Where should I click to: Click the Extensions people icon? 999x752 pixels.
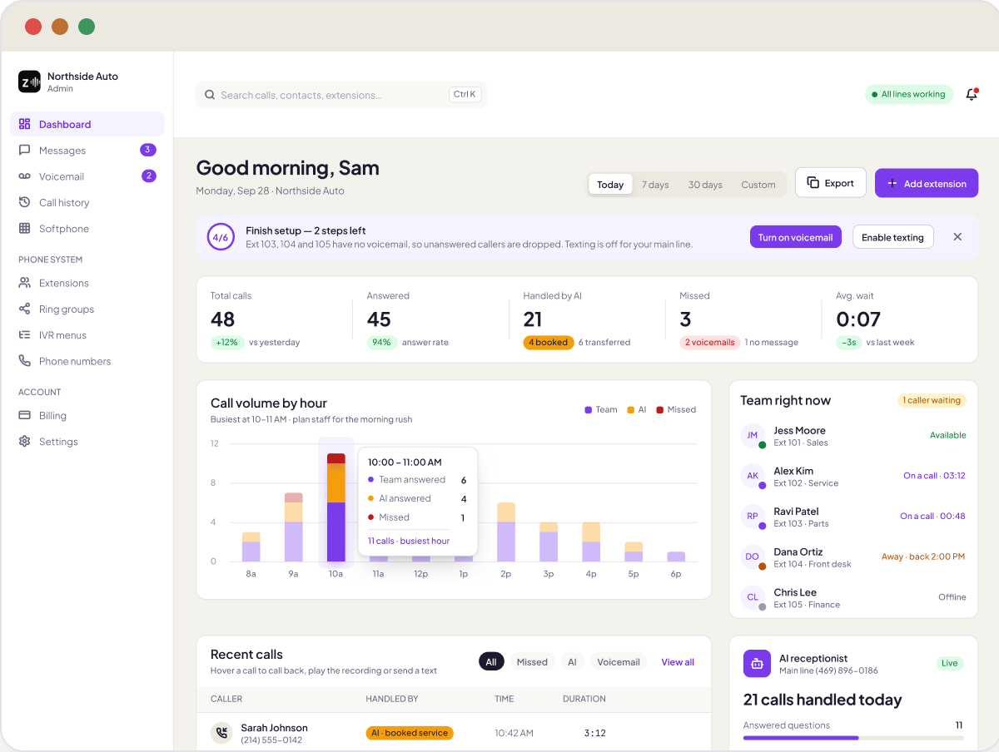tap(24, 283)
